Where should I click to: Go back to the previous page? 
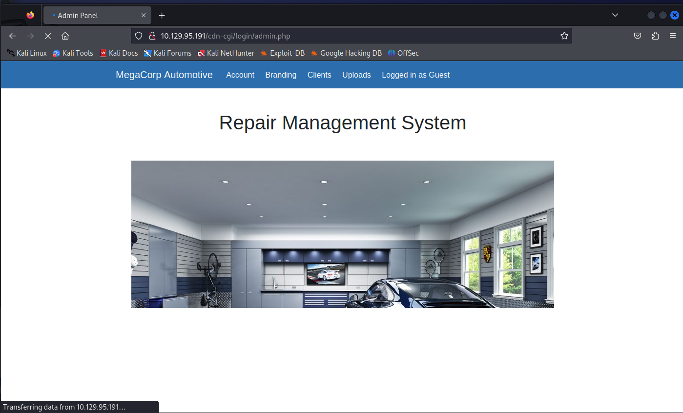coord(13,36)
